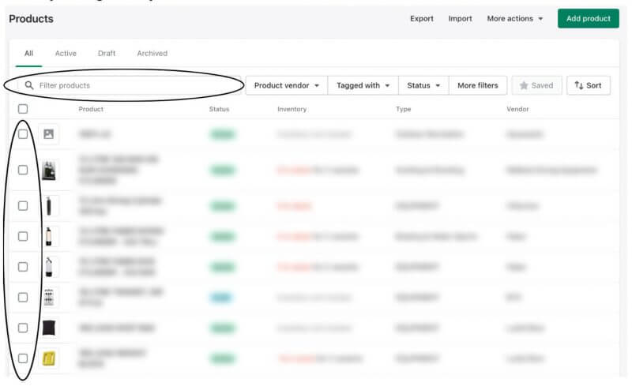This screenshot has height=390, width=632.
Task: Expand the Status filter dropdown
Action: (x=423, y=85)
